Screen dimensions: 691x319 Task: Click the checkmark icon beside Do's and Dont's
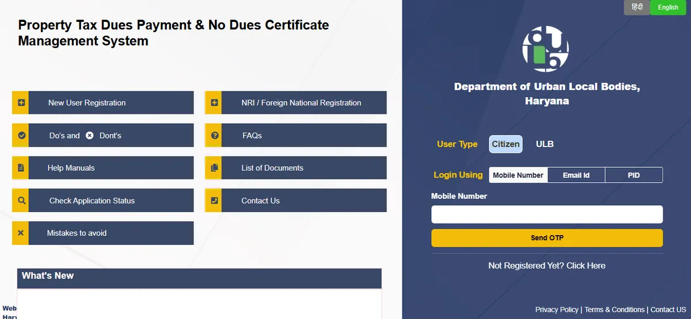coord(21,136)
